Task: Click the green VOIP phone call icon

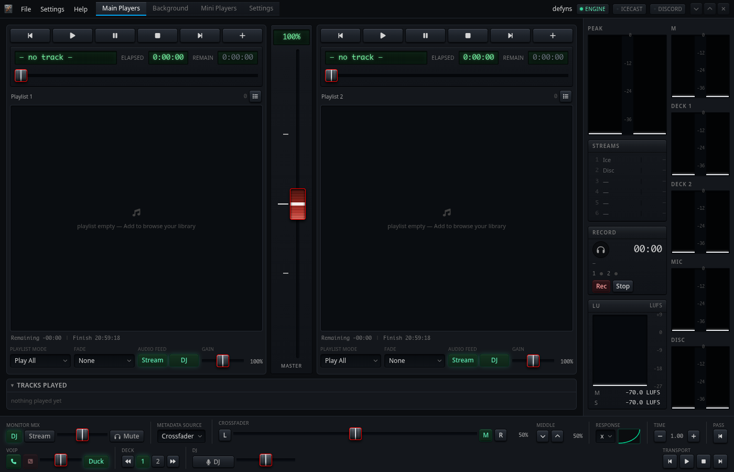Action: [x=14, y=462]
